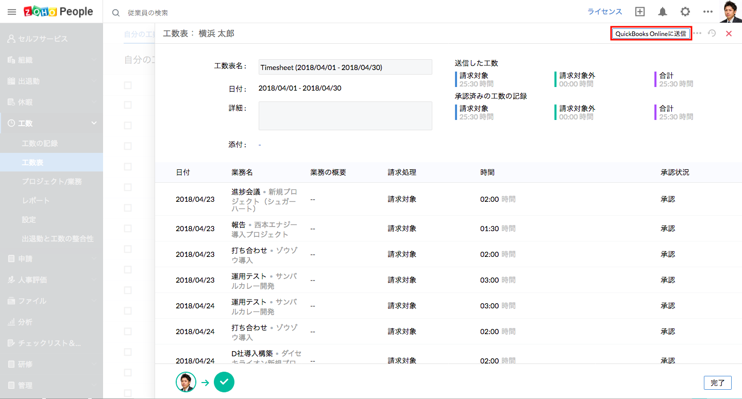Expand the 休暇 sidebar section
The height and width of the screenshot is (399, 742).
(94, 102)
